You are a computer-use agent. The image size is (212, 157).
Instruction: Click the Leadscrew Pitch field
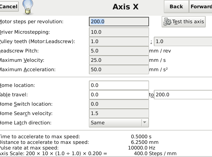click(x=119, y=51)
